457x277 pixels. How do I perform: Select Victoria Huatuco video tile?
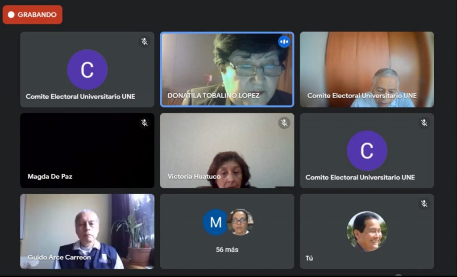(x=227, y=151)
